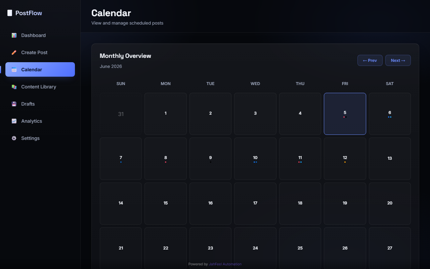The height and width of the screenshot is (269, 430).
Task: Click the Calendar page title
Action: click(x=111, y=13)
